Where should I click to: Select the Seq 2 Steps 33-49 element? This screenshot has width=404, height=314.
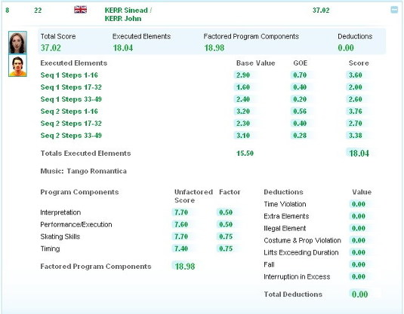(x=71, y=136)
